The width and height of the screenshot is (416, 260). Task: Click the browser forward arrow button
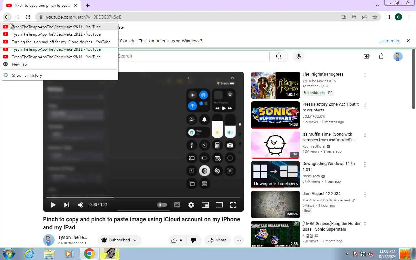click(x=18, y=17)
